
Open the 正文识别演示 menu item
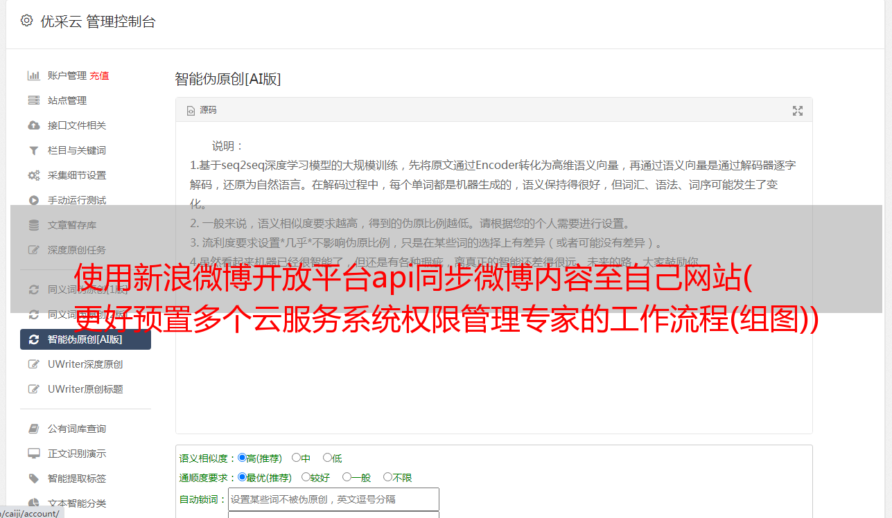(77, 454)
